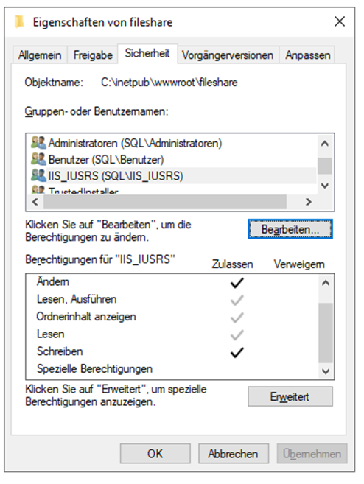Click the Lesen allow checkmark
This screenshot has height=484, width=364.
click(237, 334)
